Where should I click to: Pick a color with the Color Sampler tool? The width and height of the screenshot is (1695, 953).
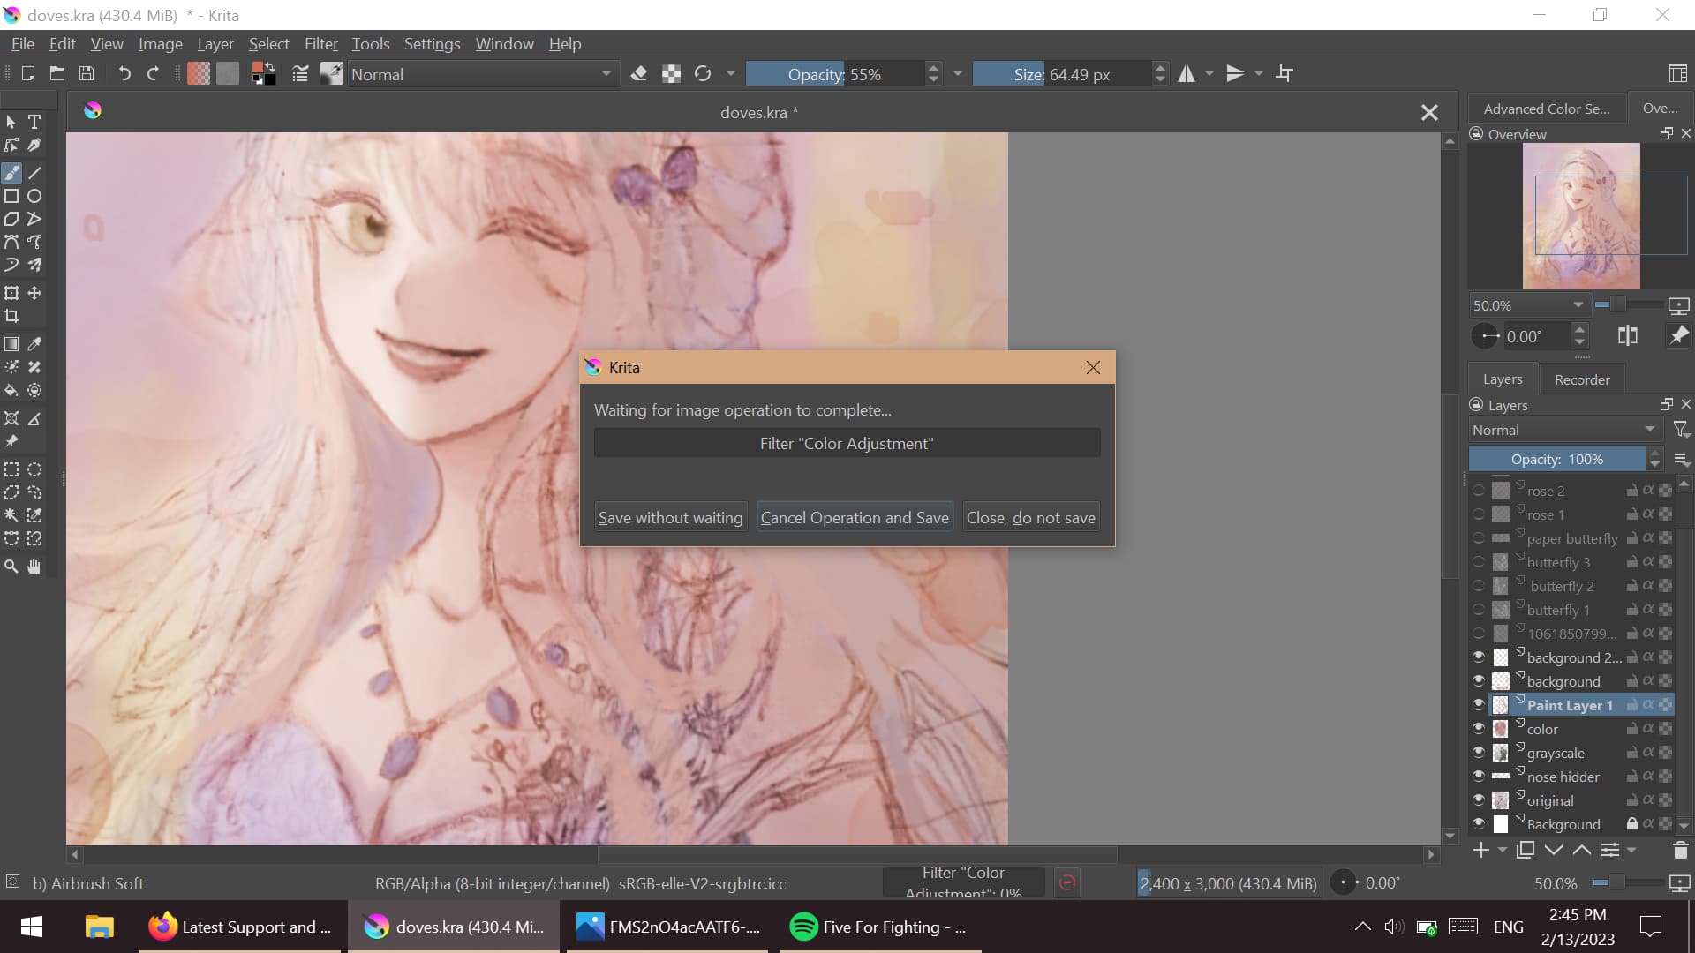[x=34, y=344]
